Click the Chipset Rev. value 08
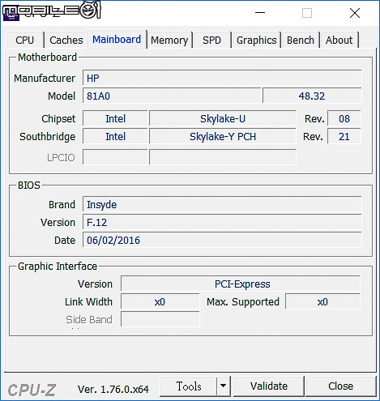The image size is (380, 401). 344,118
